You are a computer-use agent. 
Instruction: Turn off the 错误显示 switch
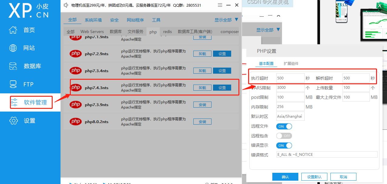pos(284,146)
